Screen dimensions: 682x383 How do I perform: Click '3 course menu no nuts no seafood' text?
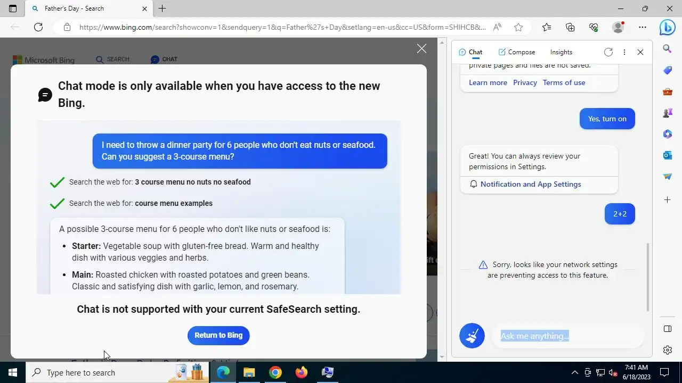(x=193, y=182)
